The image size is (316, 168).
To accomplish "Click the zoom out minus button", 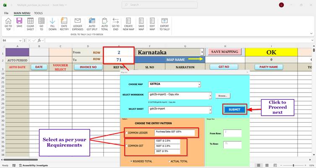I will click(x=281, y=165).
